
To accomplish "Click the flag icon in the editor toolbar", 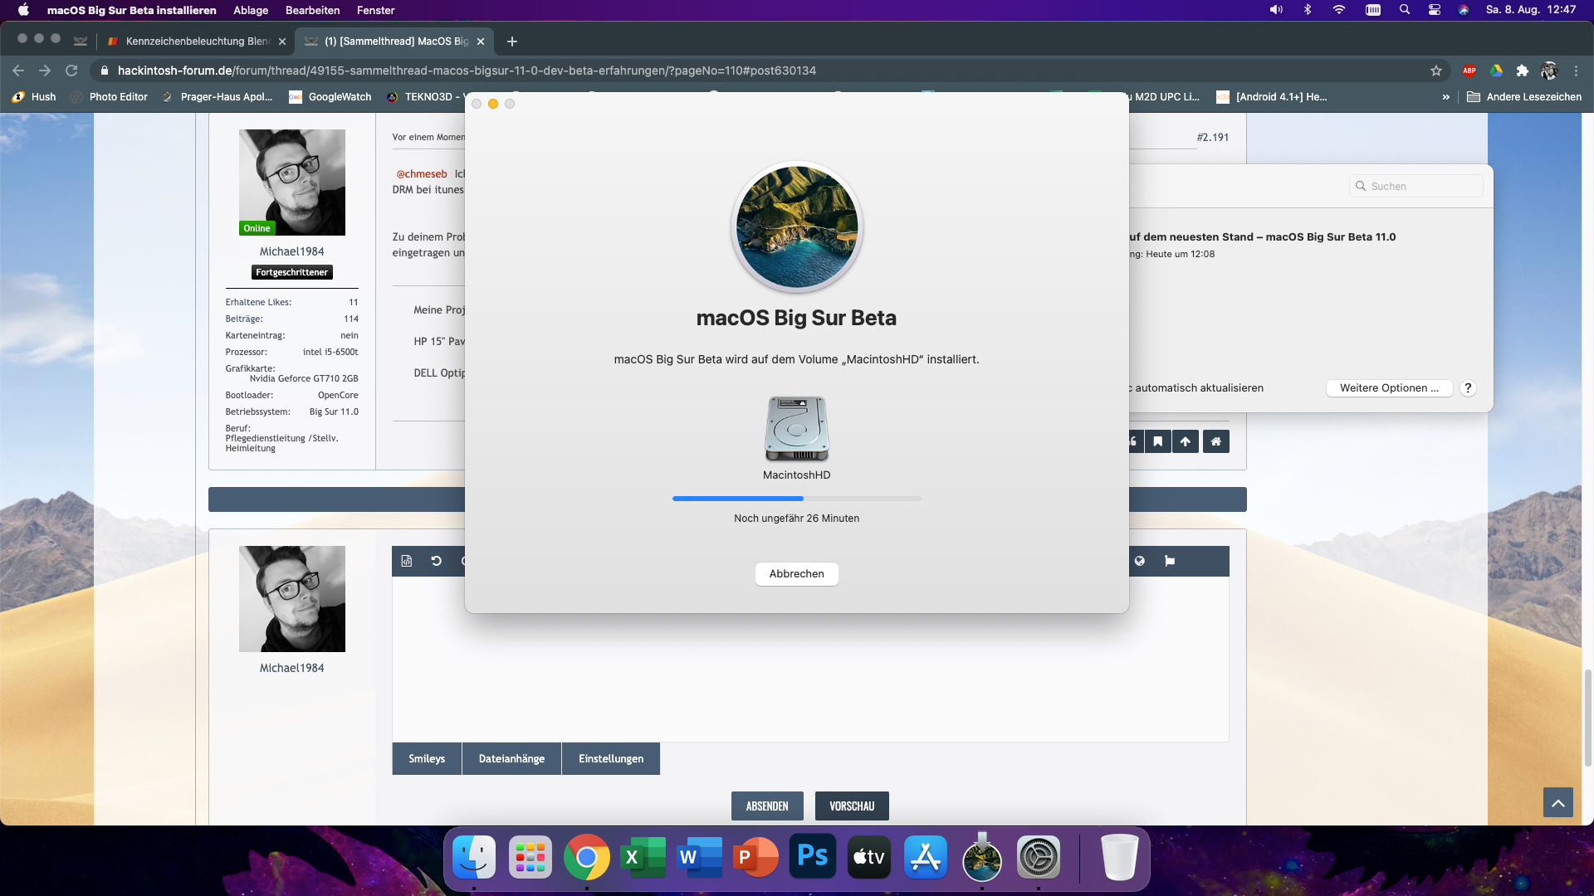I will point(1170,561).
